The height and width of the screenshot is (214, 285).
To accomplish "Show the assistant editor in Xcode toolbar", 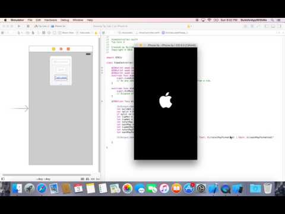I will pyautogui.click(x=252, y=26).
